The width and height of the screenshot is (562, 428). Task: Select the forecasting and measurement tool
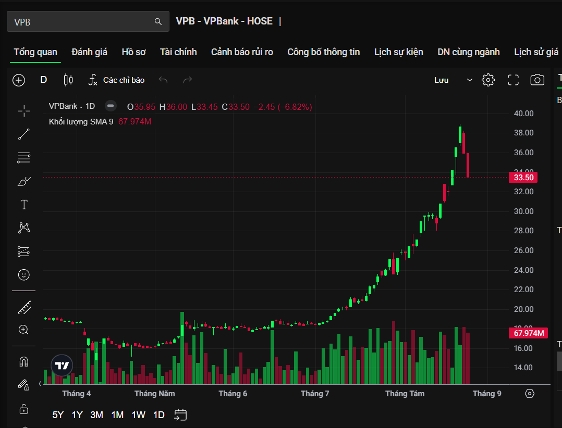coord(24,251)
